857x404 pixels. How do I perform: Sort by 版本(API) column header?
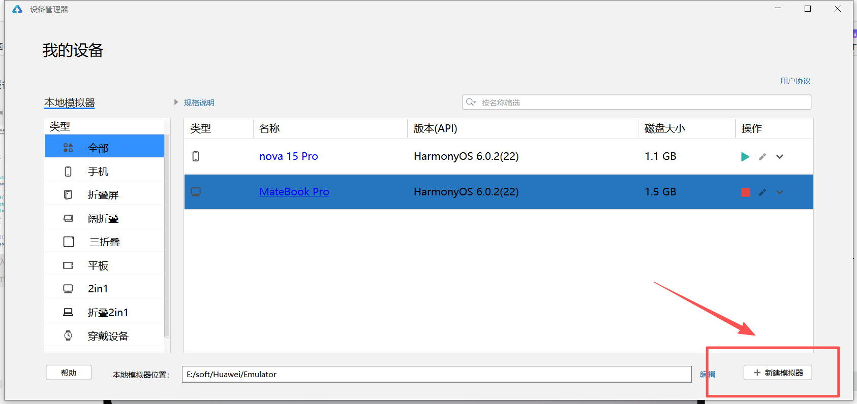[x=523, y=128]
